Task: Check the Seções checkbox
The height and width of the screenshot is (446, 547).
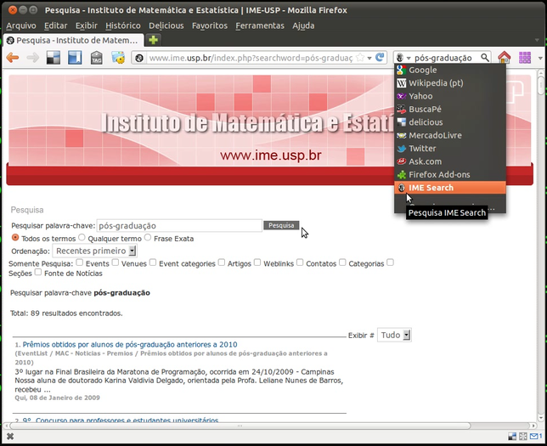Action: point(391,263)
